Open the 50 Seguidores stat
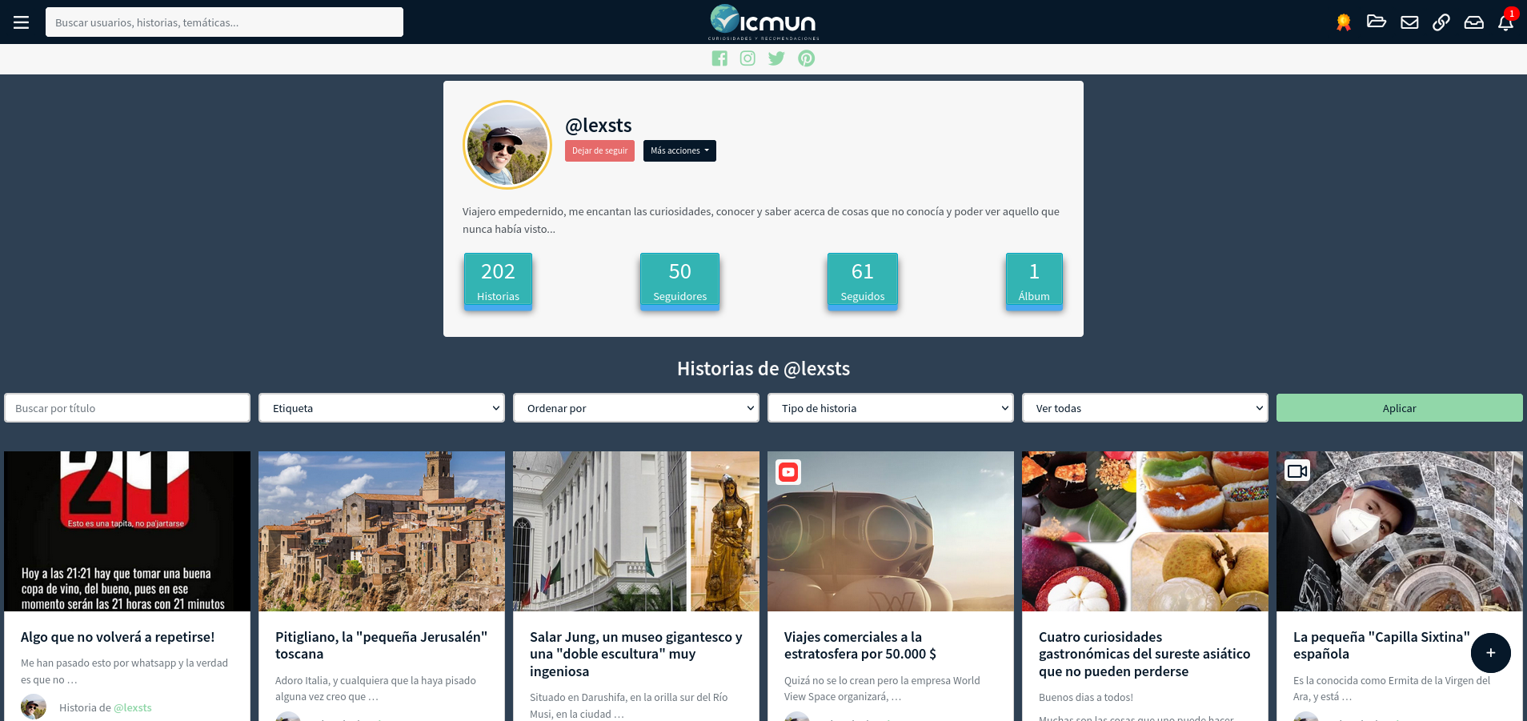 [679, 281]
